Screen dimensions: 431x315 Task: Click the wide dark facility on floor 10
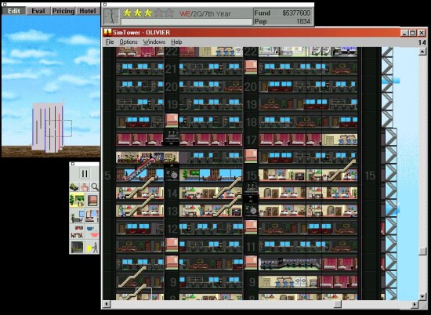tap(290, 264)
